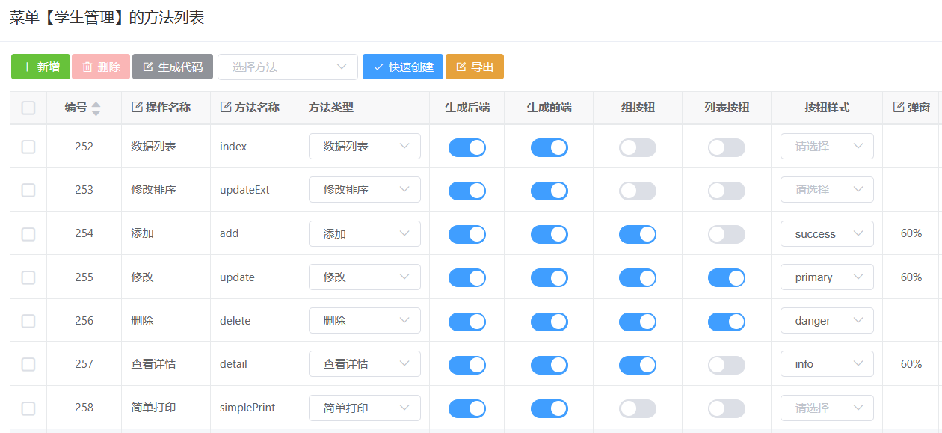The image size is (942, 433).
Task: Open empty 按钮样式 dropdown for simplePrint row
Action: coord(827,408)
